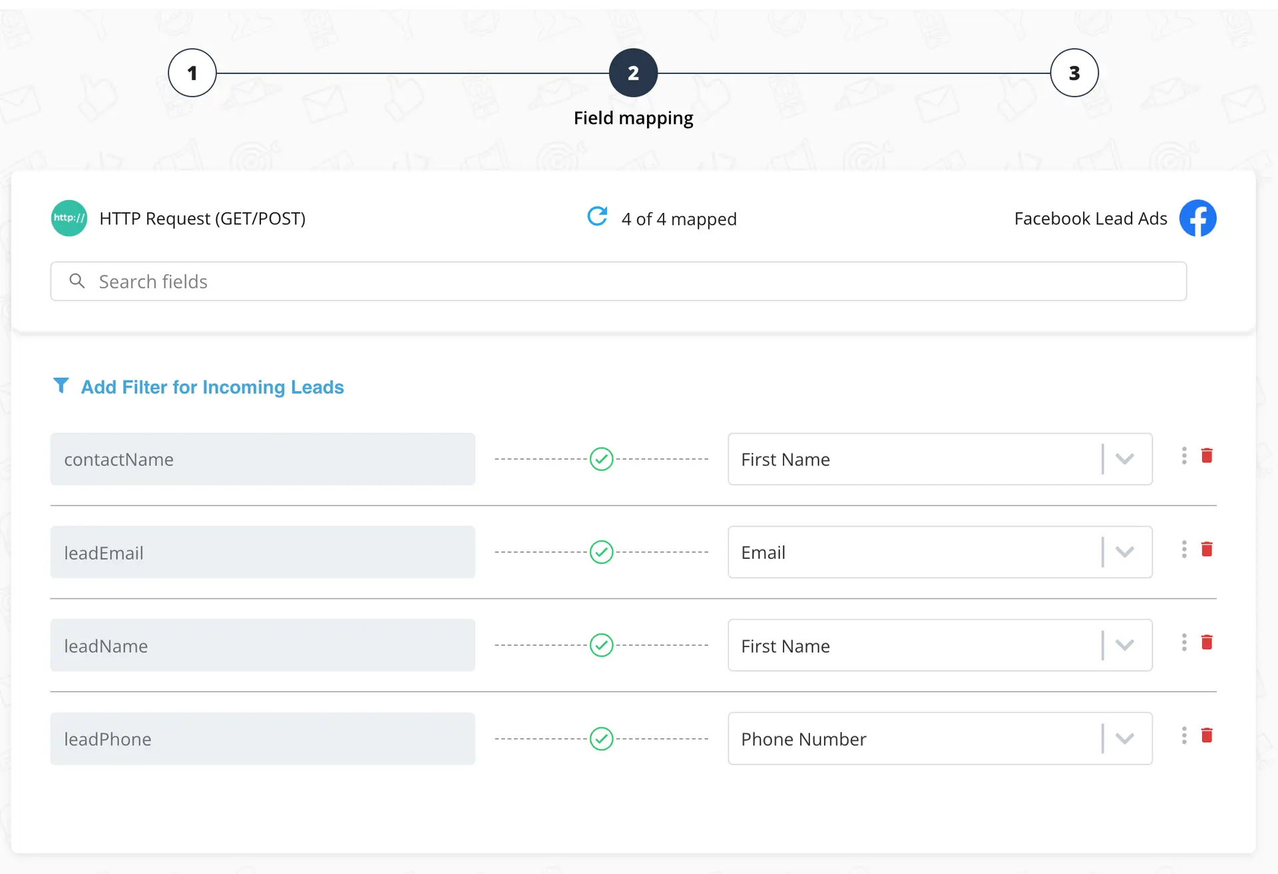Click the leadEmail mapped check indicator
This screenshot has height=874, width=1278.
point(601,552)
